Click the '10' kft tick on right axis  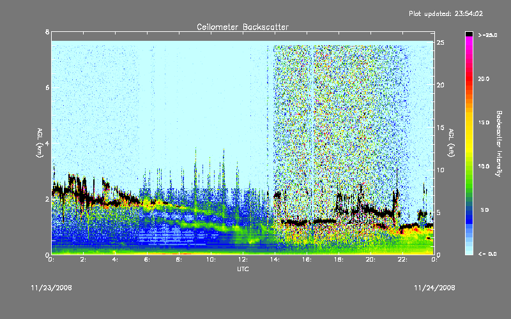[x=440, y=170]
